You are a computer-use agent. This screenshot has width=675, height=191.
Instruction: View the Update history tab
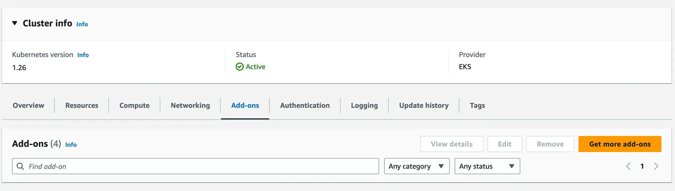[x=424, y=106]
